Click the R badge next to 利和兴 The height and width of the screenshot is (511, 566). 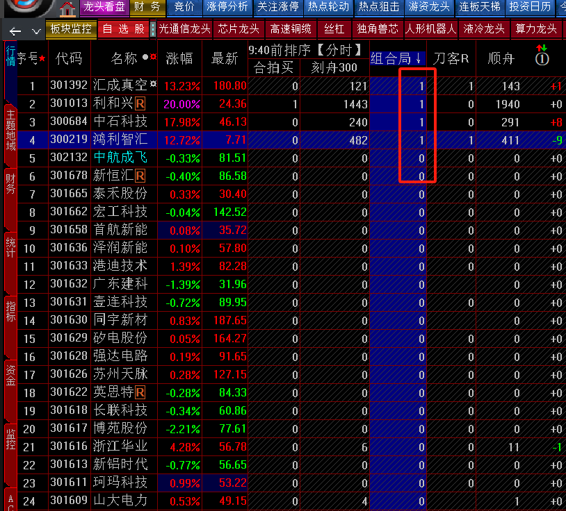(x=140, y=104)
